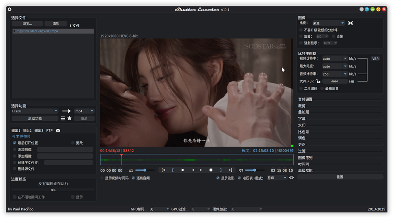The image size is (393, 218).
Task: Enable the 强制显示 checkbox
Action: pos(301,43)
